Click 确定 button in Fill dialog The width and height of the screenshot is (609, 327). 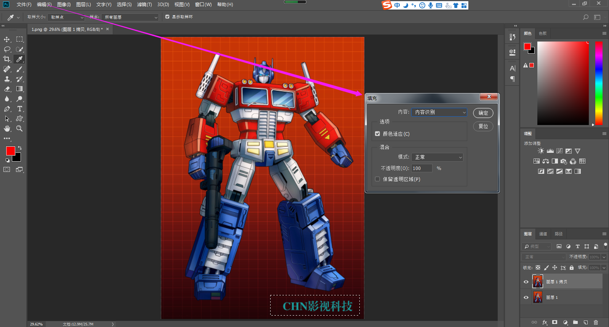(x=483, y=113)
